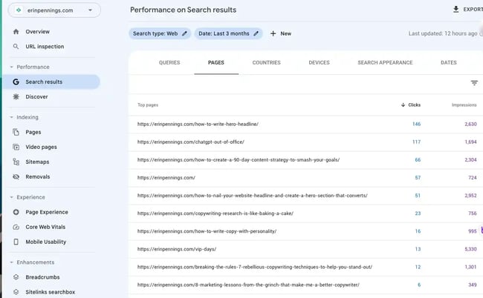The image size is (483, 298).
Task: Collapse the Indexing section arrow
Action: pos(11,117)
